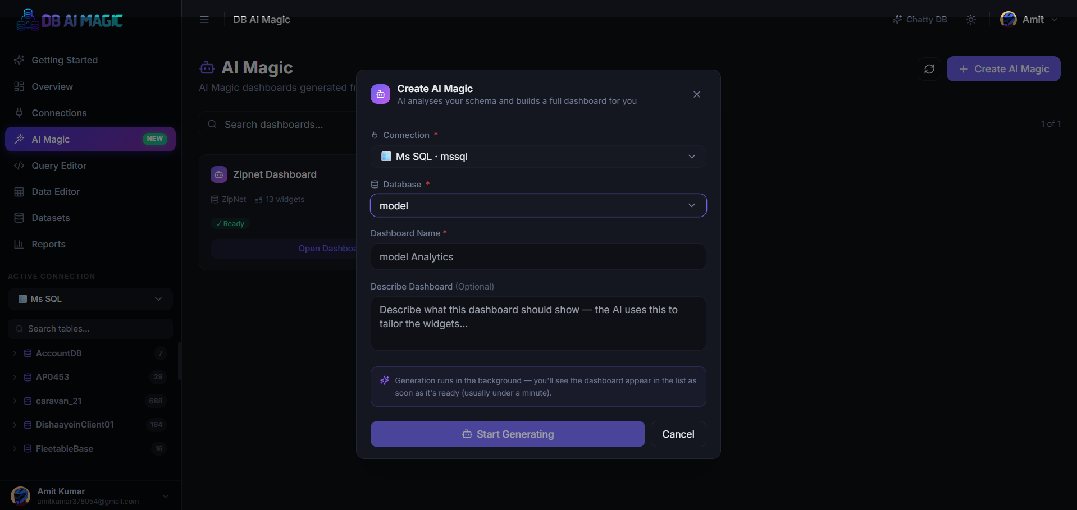Open Data Editor
Image resolution: width=1077 pixels, height=510 pixels.
[x=90, y=191]
